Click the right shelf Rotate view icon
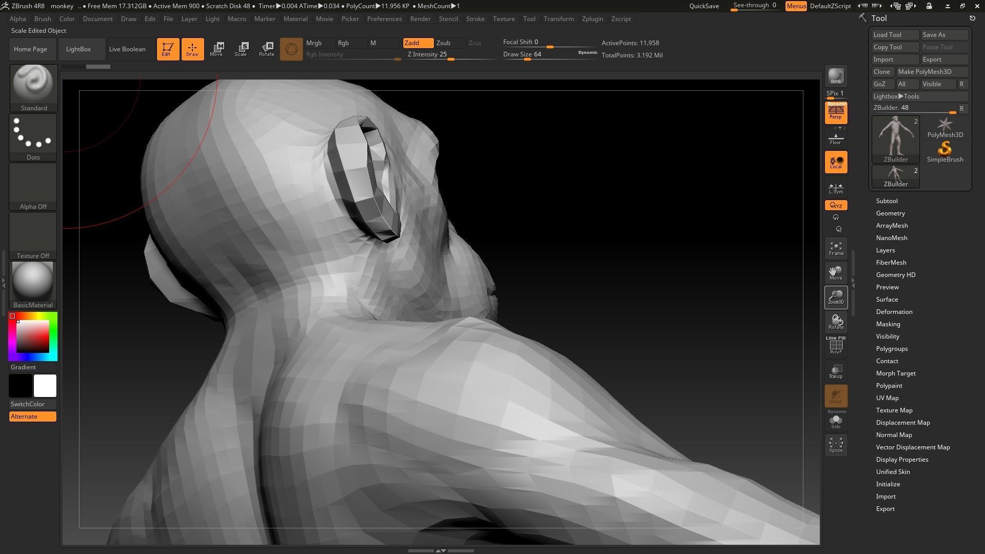The width and height of the screenshot is (985, 554). pyautogui.click(x=836, y=322)
